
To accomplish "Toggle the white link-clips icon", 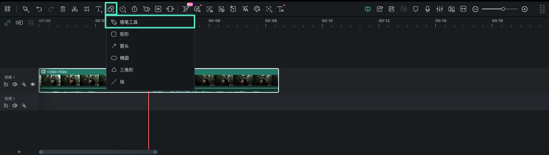I will coord(19,23).
